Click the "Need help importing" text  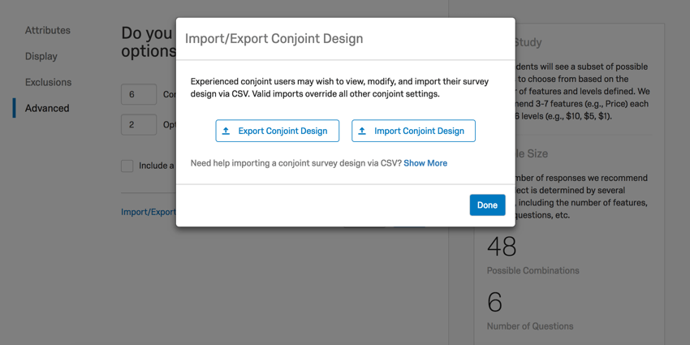[x=295, y=163]
